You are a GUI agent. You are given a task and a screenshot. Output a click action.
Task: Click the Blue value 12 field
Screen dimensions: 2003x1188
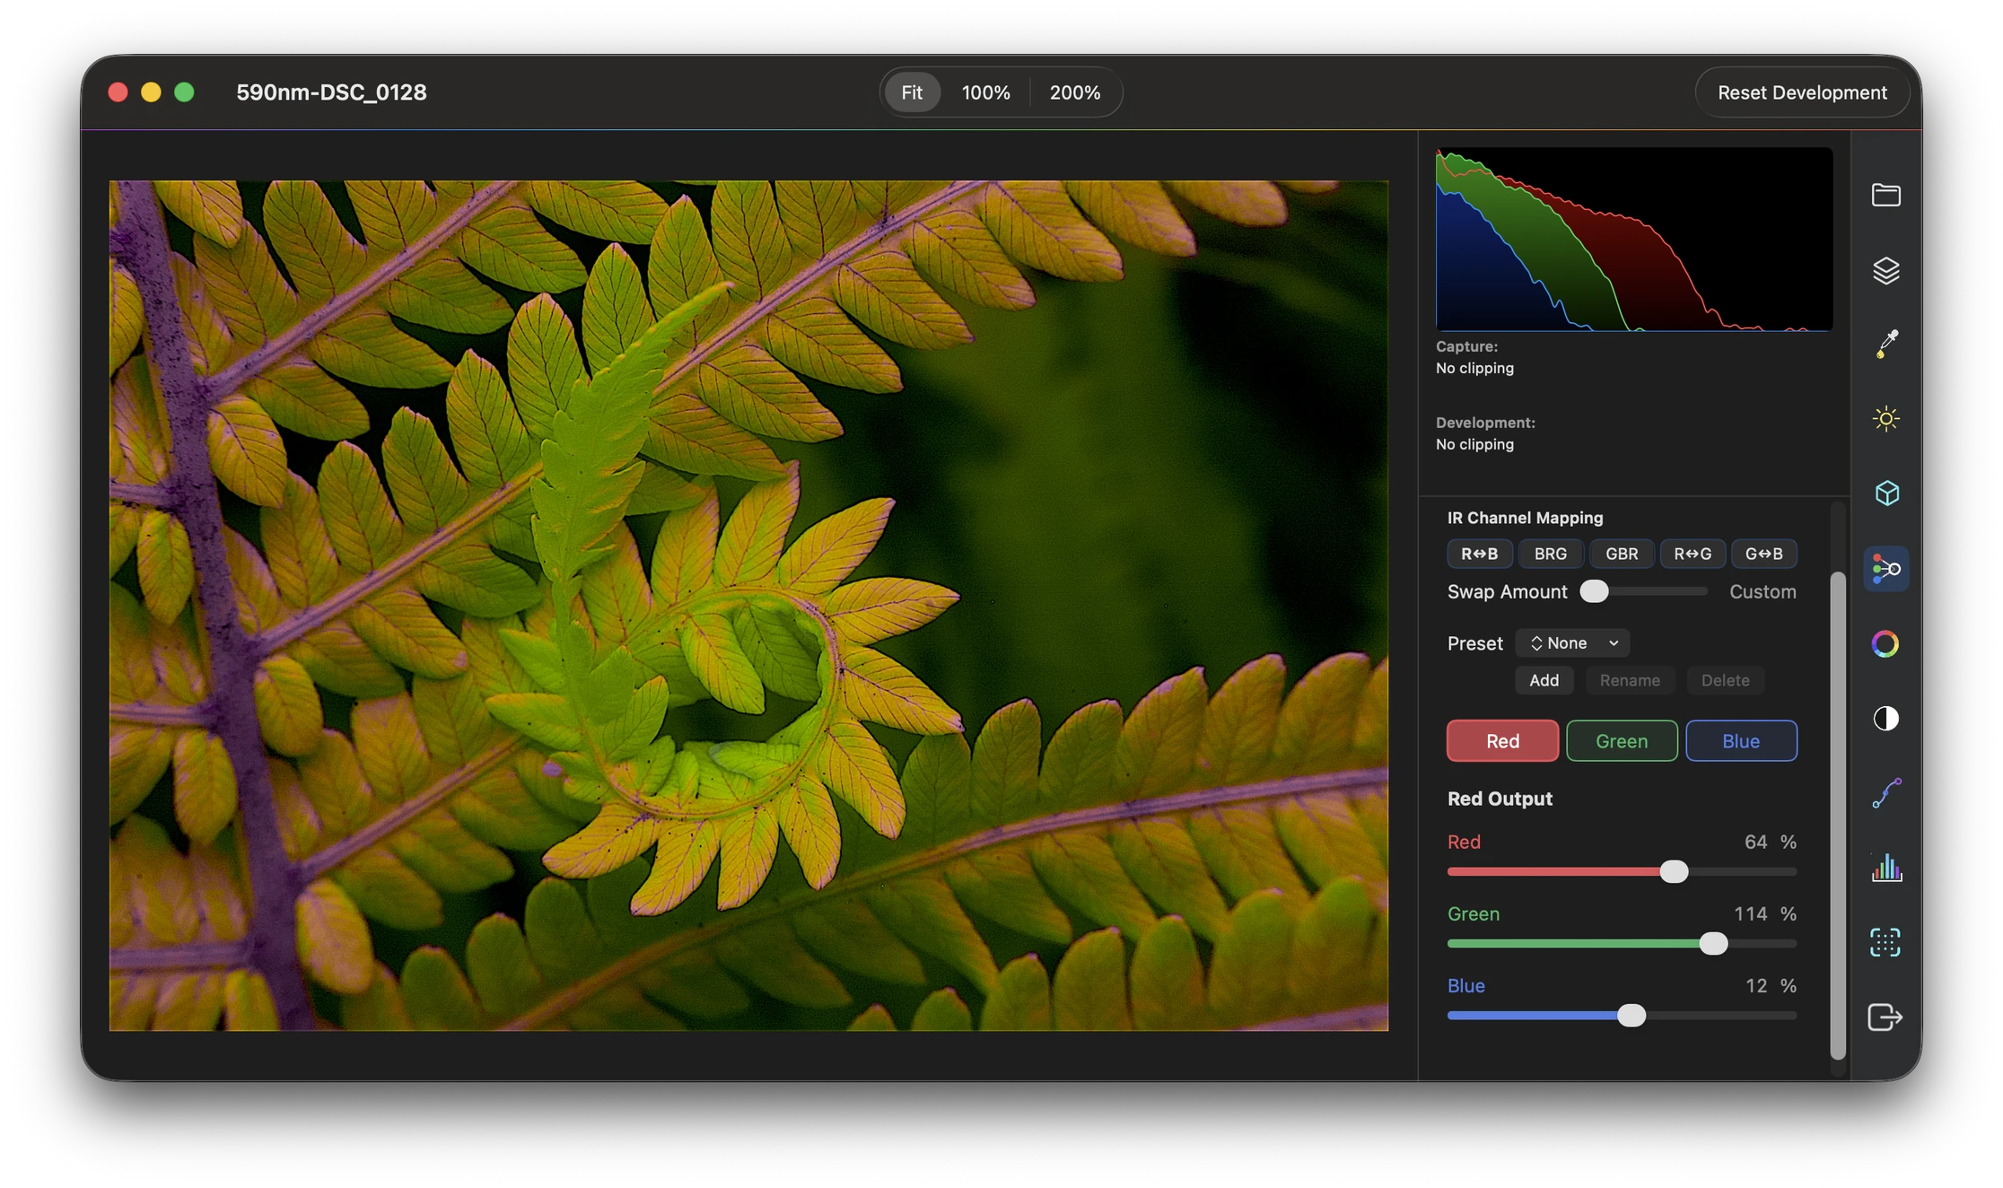coord(1755,985)
